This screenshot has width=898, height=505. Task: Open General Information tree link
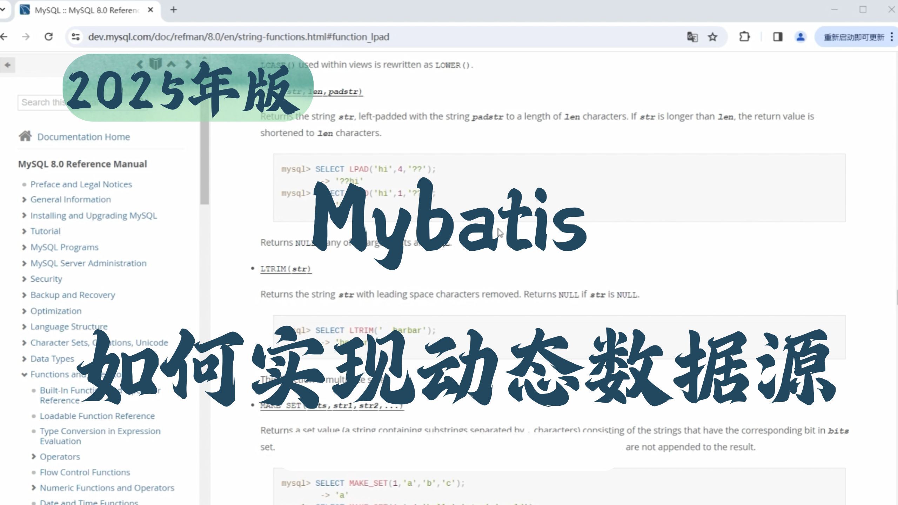71,200
